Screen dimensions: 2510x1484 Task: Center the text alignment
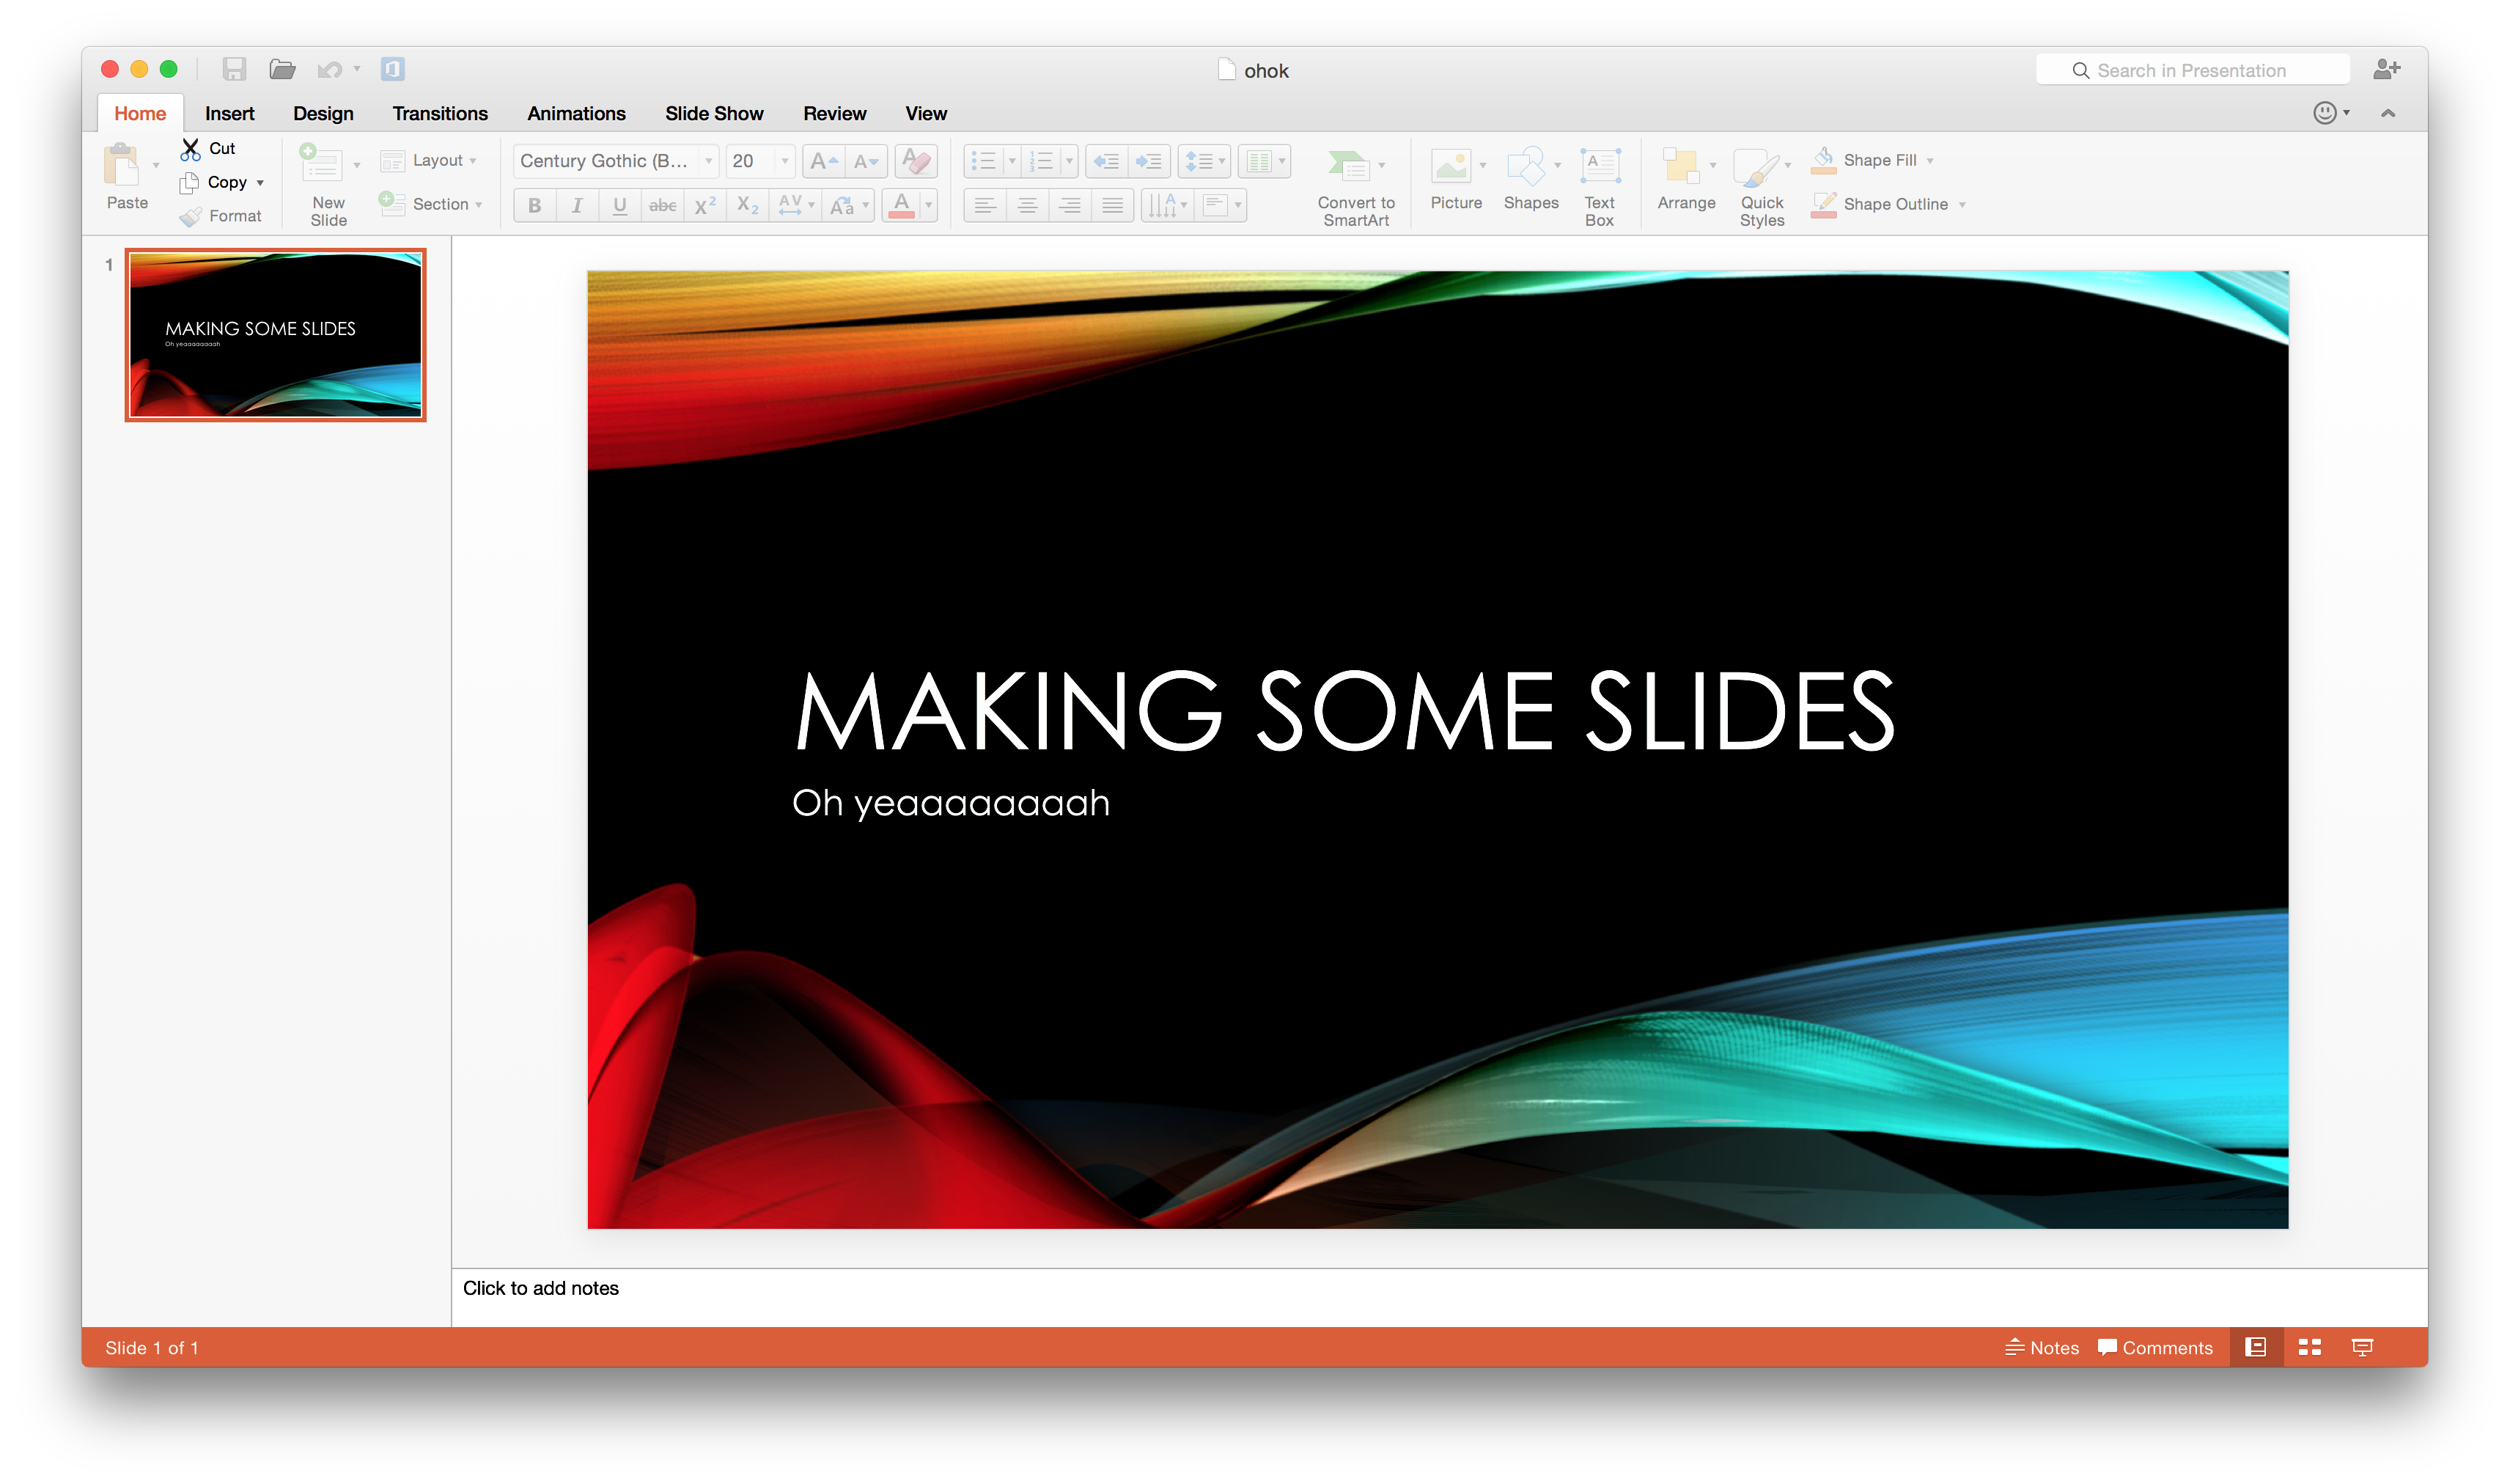pyautogui.click(x=1026, y=206)
